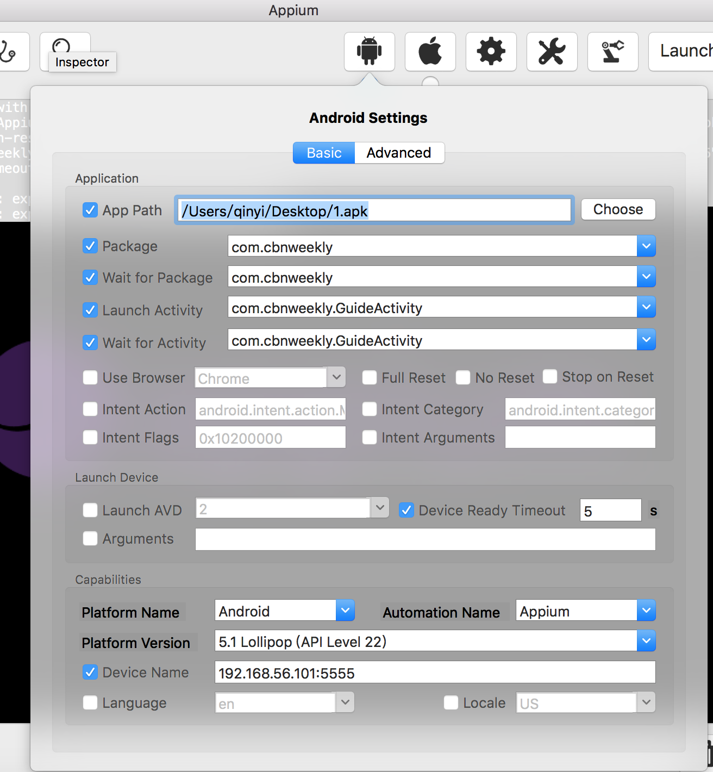713x772 pixels.
Task: Click the Device Name text field
Action: coord(435,672)
